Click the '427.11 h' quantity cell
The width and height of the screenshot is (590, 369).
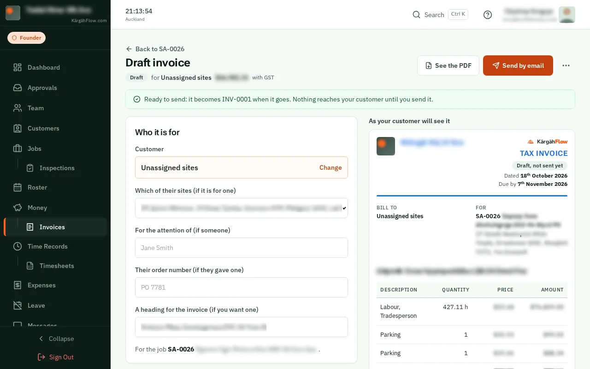click(x=455, y=307)
